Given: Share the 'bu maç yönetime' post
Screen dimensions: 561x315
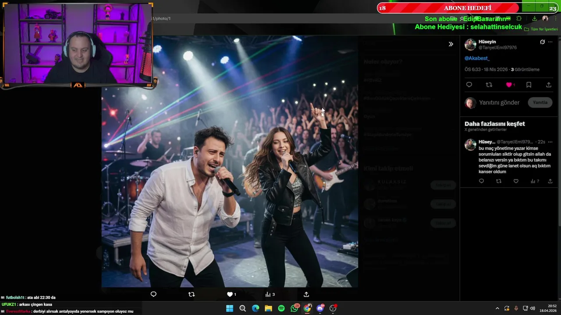Looking at the screenshot, I should click(x=550, y=181).
